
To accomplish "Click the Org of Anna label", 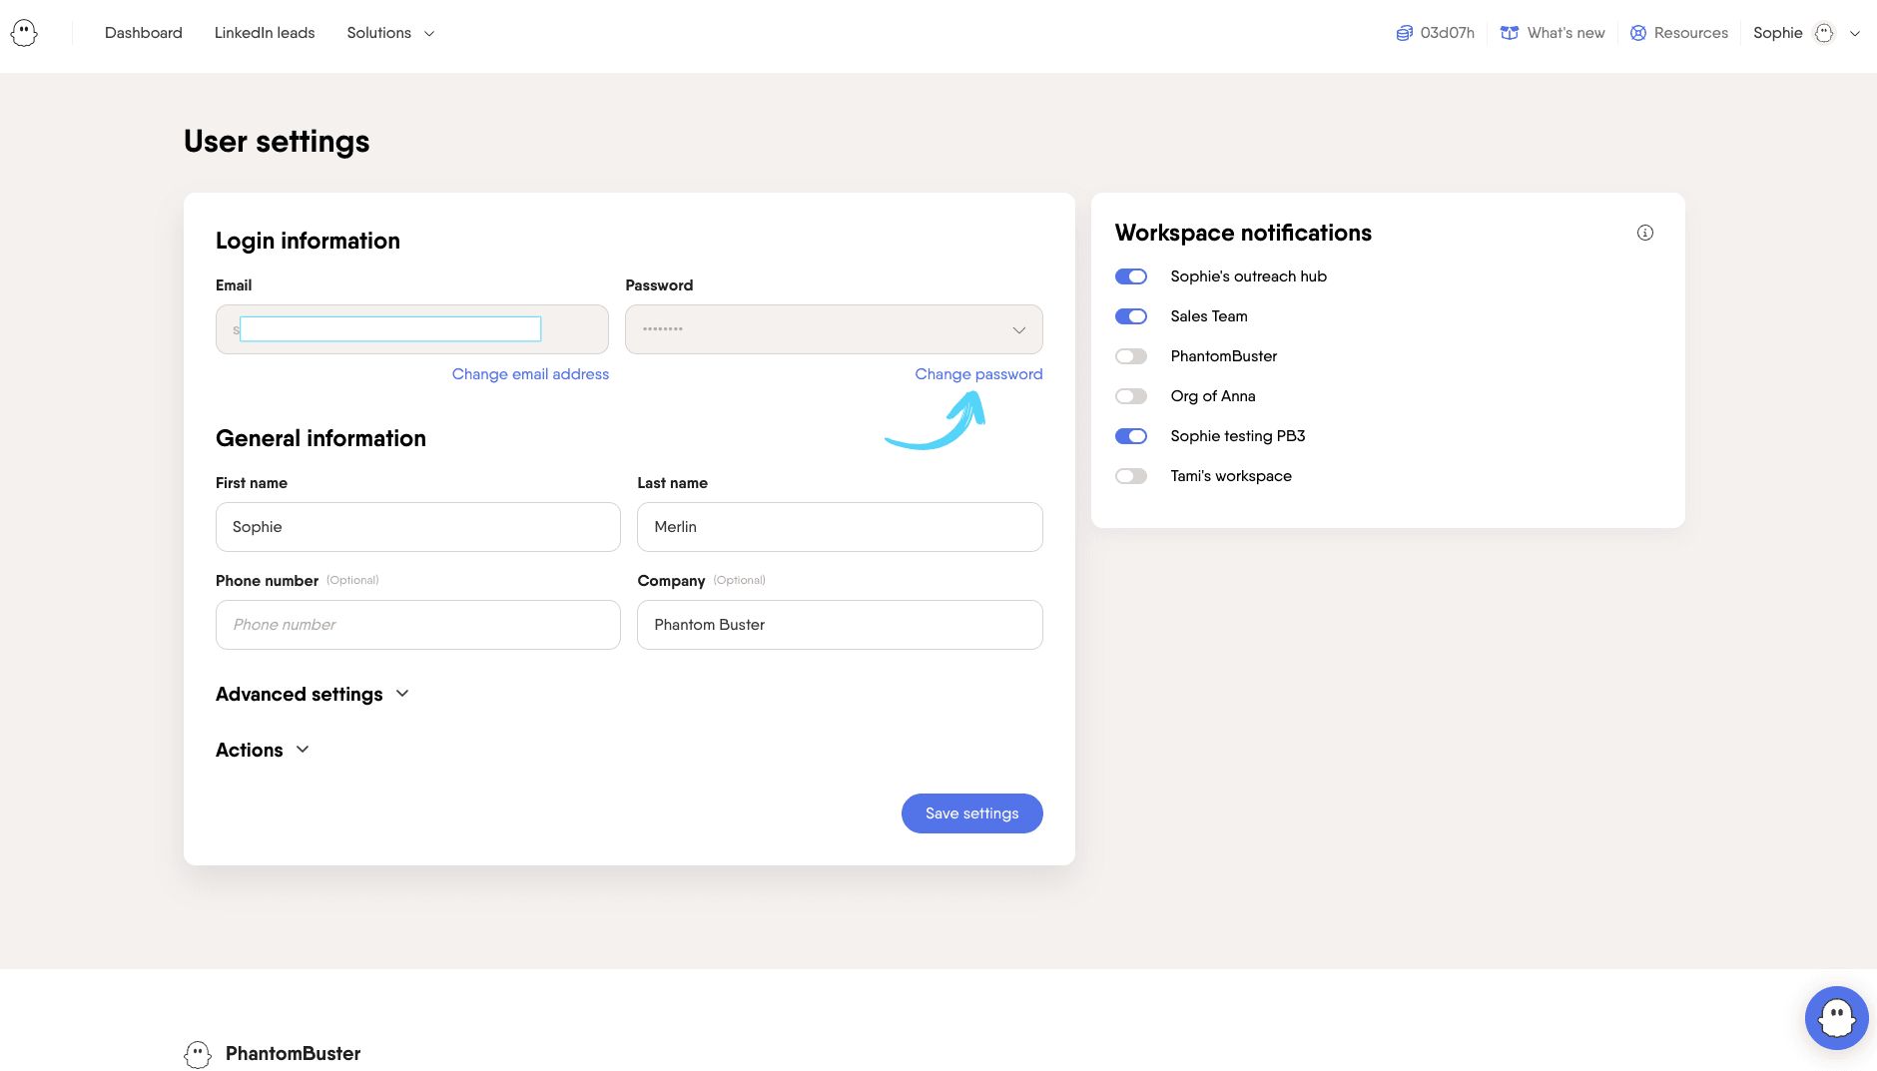I will point(1213,396).
